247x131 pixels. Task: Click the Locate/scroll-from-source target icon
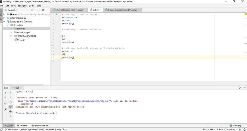coord(32,10)
